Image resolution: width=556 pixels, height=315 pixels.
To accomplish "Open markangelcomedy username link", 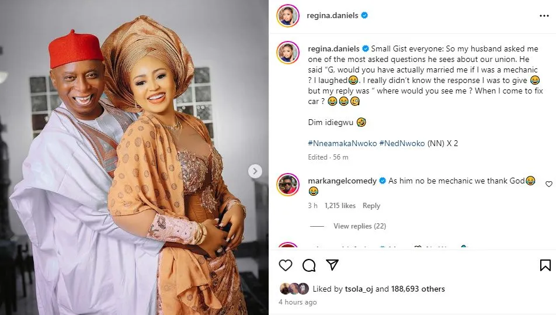I will (342, 181).
